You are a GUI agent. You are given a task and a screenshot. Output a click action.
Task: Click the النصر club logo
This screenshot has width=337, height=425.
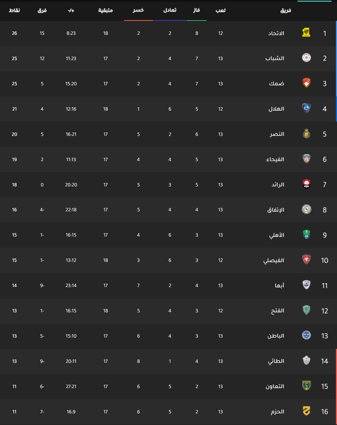(x=306, y=134)
